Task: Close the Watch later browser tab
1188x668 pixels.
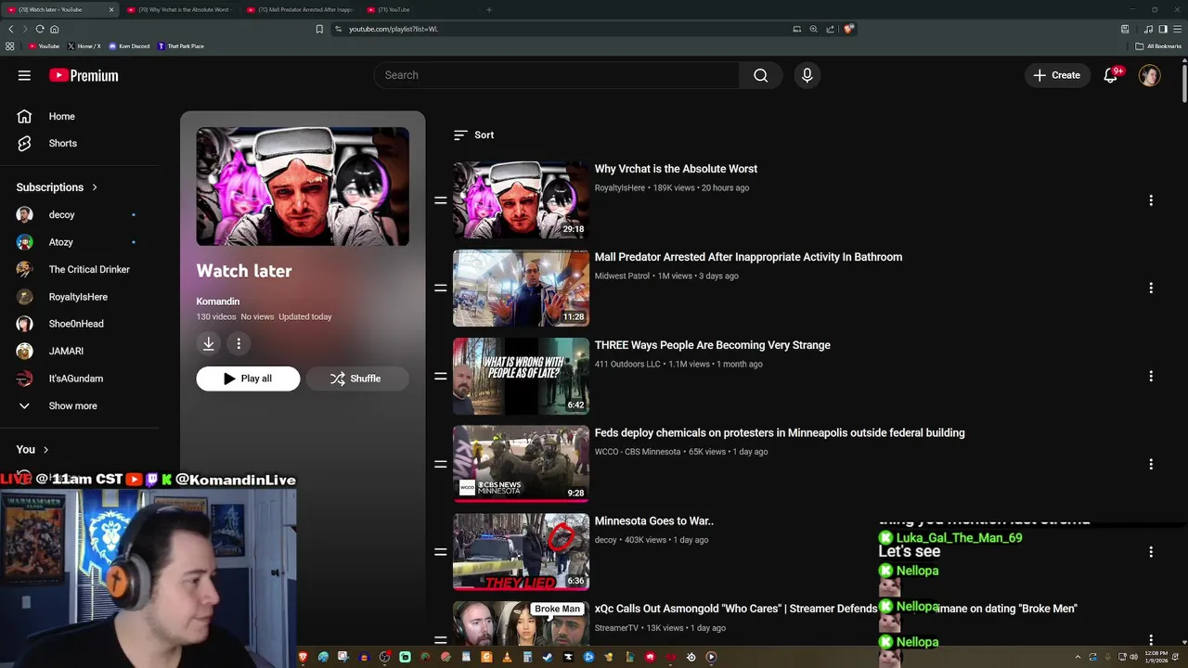Action: click(x=111, y=9)
